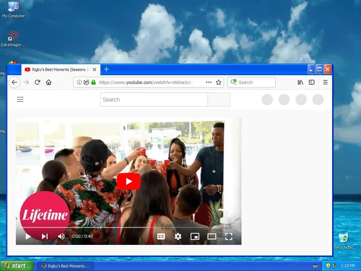
Task: Open the Firefox hamburger application menu
Action: point(325,82)
